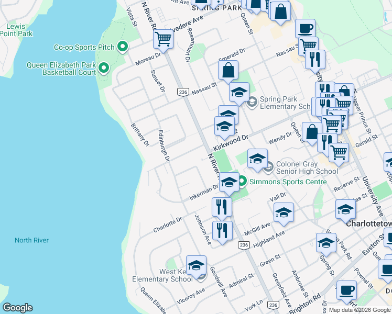Click the Colonel Gray Senior High School label
This screenshot has height=314, width=392.
pos(307,168)
